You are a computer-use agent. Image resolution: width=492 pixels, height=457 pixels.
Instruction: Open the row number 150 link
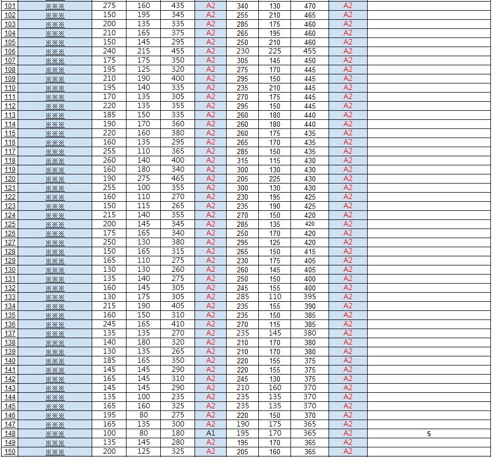[10, 452]
